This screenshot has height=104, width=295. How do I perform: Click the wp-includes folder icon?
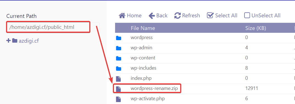[119, 69]
